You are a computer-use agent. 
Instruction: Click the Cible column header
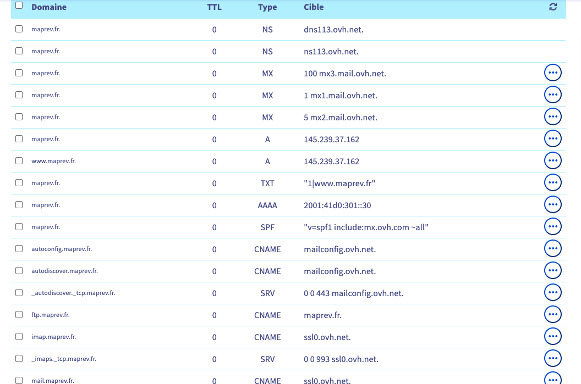point(314,7)
